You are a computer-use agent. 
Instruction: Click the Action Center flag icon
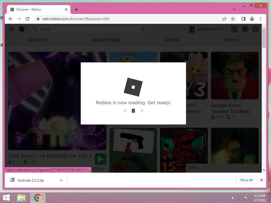coord(246,198)
